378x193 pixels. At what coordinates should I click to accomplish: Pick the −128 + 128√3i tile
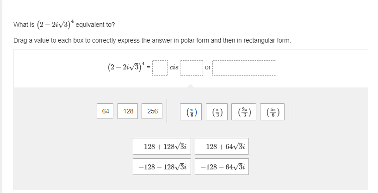(x=162, y=147)
